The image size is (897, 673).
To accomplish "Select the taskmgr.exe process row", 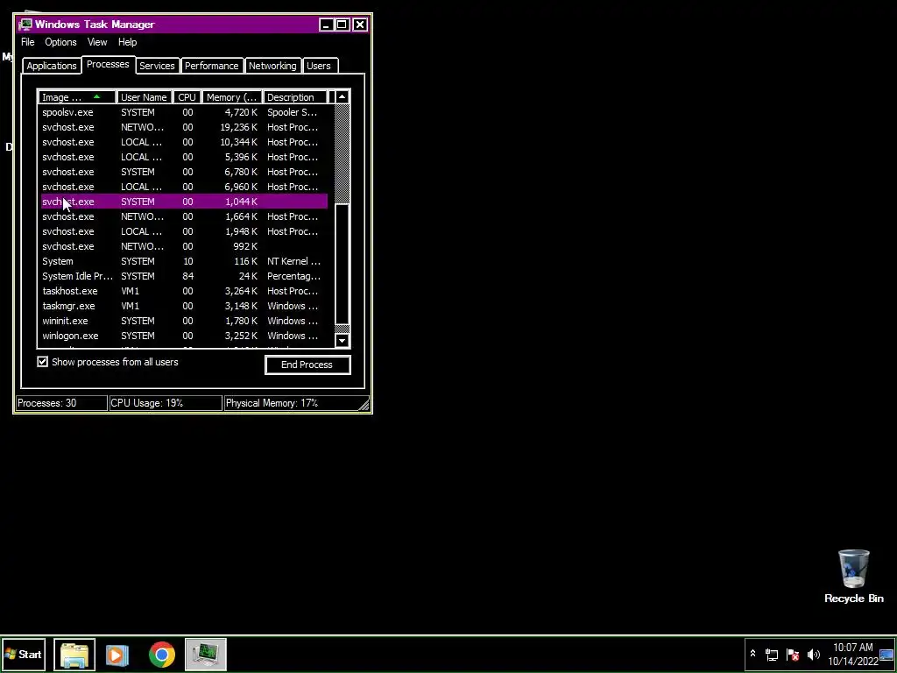I will tap(183, 306).
